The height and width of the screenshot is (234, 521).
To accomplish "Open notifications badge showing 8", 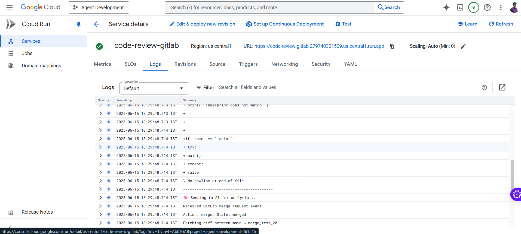I will point(474,7).
